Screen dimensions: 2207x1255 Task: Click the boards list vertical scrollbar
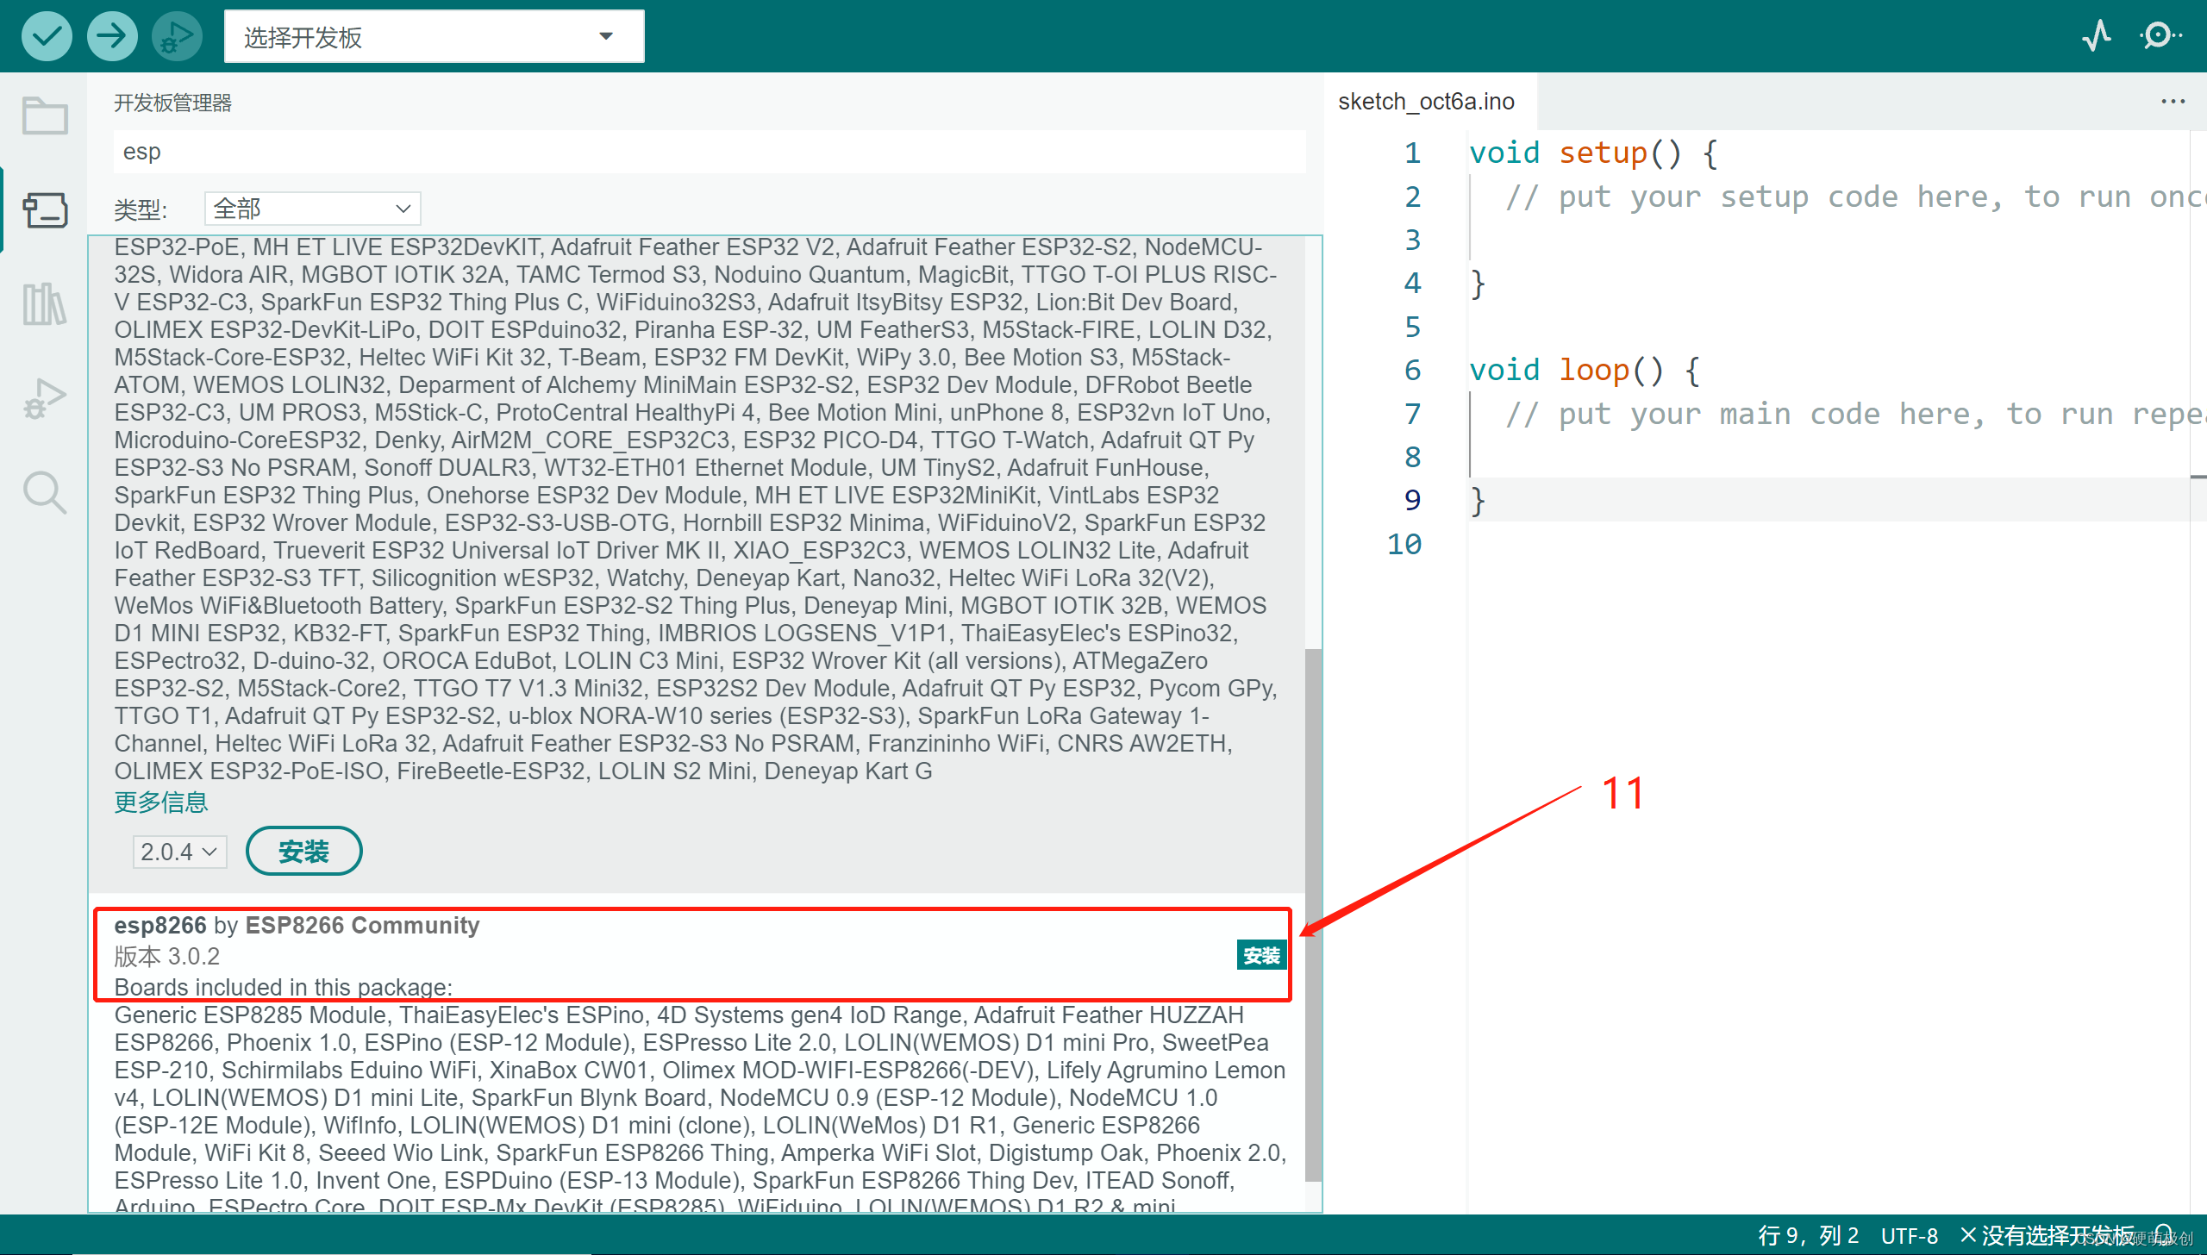coord(1313,914)
